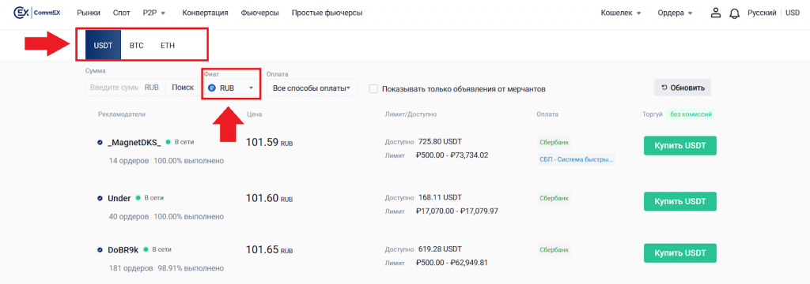
Task: Open advertiser Under profile
Action: point(119,199)
